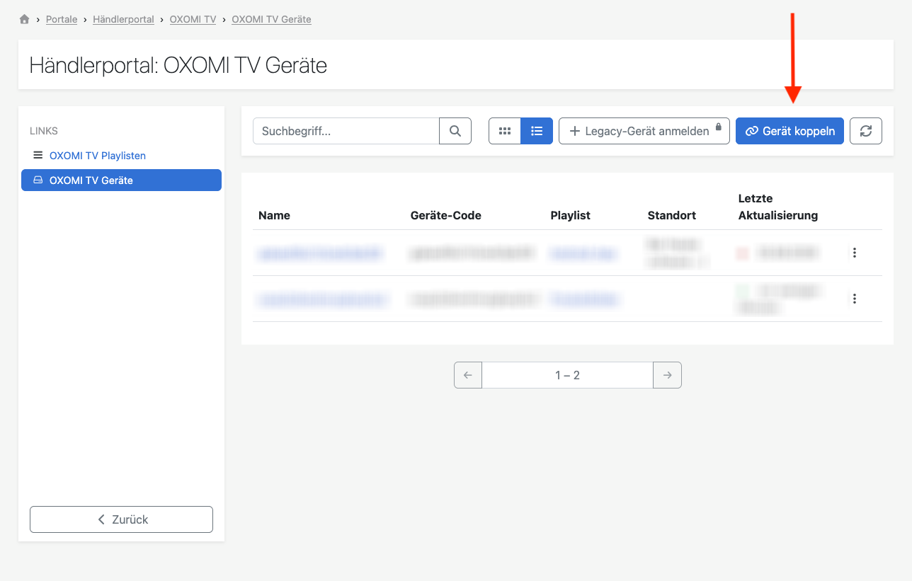912x581 pixels.
Task: Open actions menu for second device row
Action: tap(855, 299)
